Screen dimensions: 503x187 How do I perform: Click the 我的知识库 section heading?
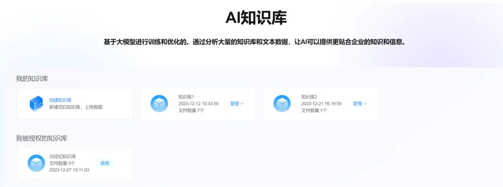[x=32, y=79]
